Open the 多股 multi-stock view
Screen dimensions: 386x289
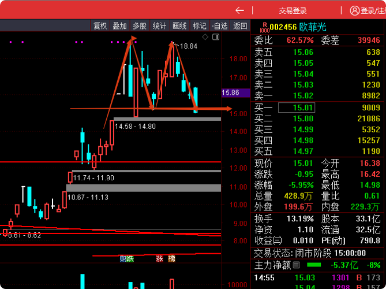coord(140,26)
